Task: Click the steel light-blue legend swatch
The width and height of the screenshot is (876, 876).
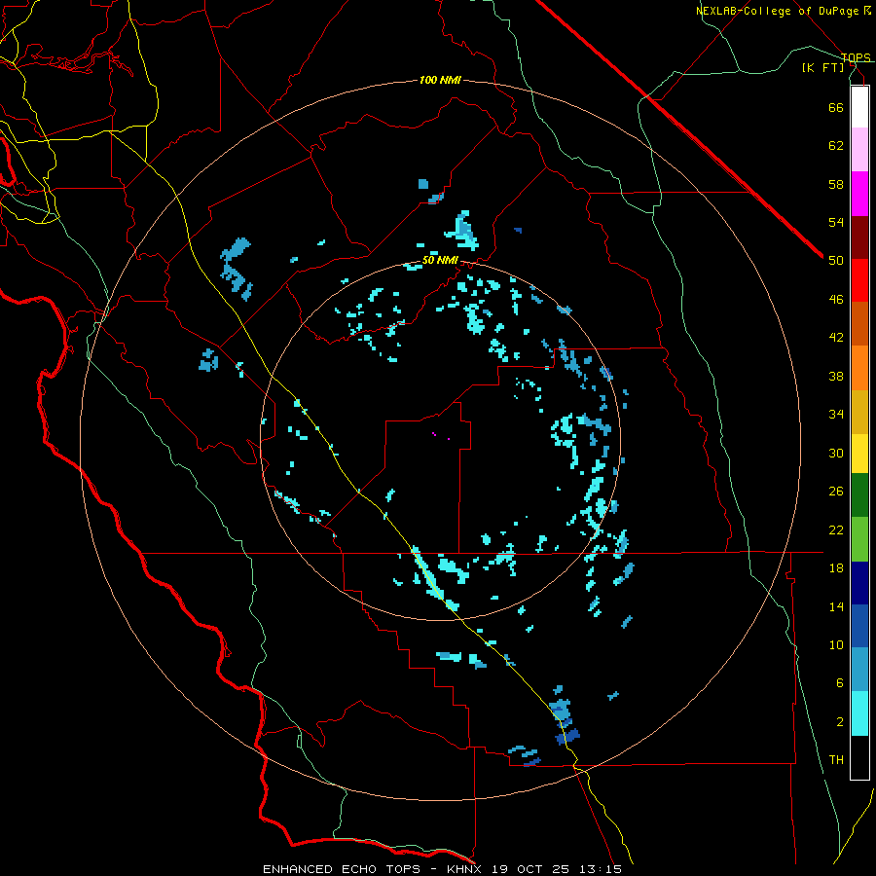Action: 859,669
